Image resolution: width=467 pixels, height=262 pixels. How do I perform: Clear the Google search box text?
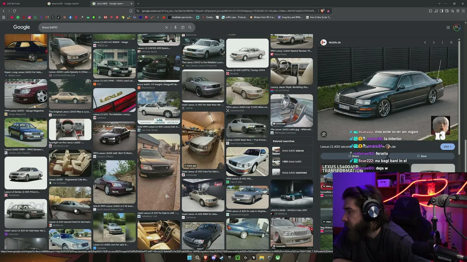[166, 27]
